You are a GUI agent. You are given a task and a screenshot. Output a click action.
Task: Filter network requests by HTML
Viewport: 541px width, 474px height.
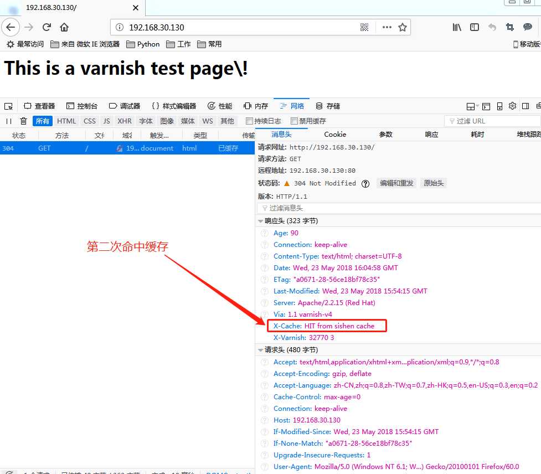tap(66, 121)
